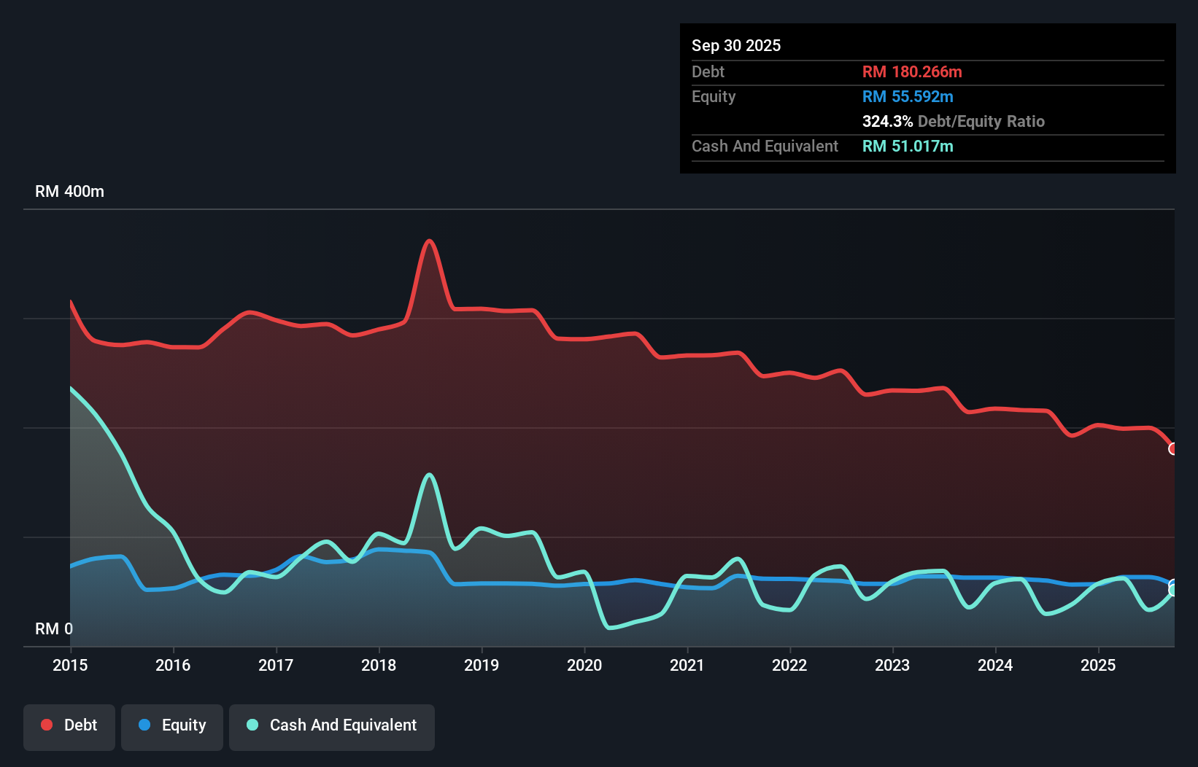Click the 2018 x-axis label
Image resolution: width=1198 pixels, height=767 pixels.
tap(379, 665)
